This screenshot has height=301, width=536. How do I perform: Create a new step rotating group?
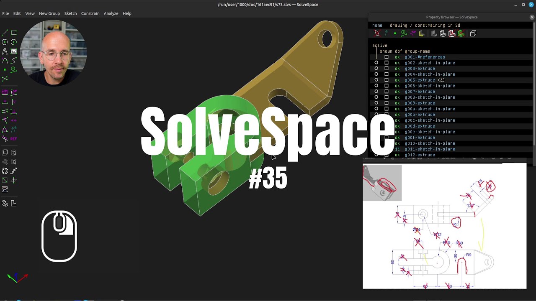tap(5, 171)
